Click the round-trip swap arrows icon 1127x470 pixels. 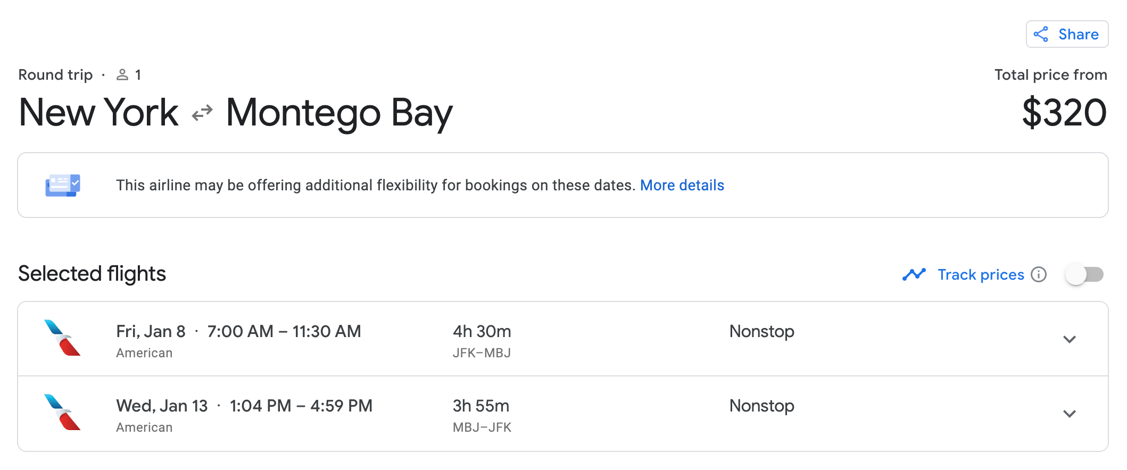pyautogui.click(x=202, y=113)
